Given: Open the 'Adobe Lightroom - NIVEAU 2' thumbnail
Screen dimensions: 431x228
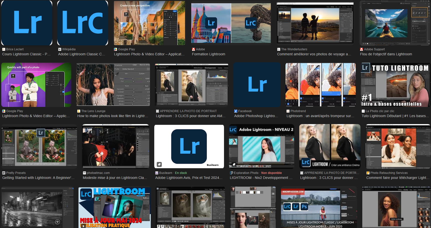Looking at the screenshot, I should (x=261, y=147).
